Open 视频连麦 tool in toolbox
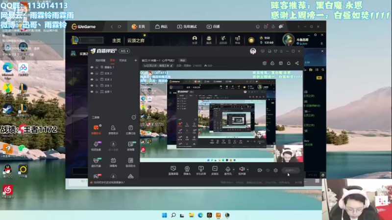This screenshot has height=220, width=392. click(96, 146)
